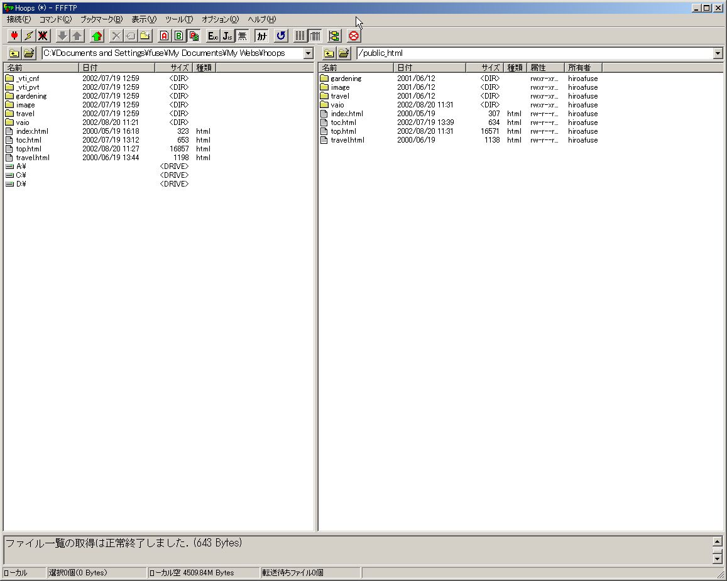This screenshot has width=727, height=581.
Task: Sort local files by サイズ column
Action: point(173,68)
